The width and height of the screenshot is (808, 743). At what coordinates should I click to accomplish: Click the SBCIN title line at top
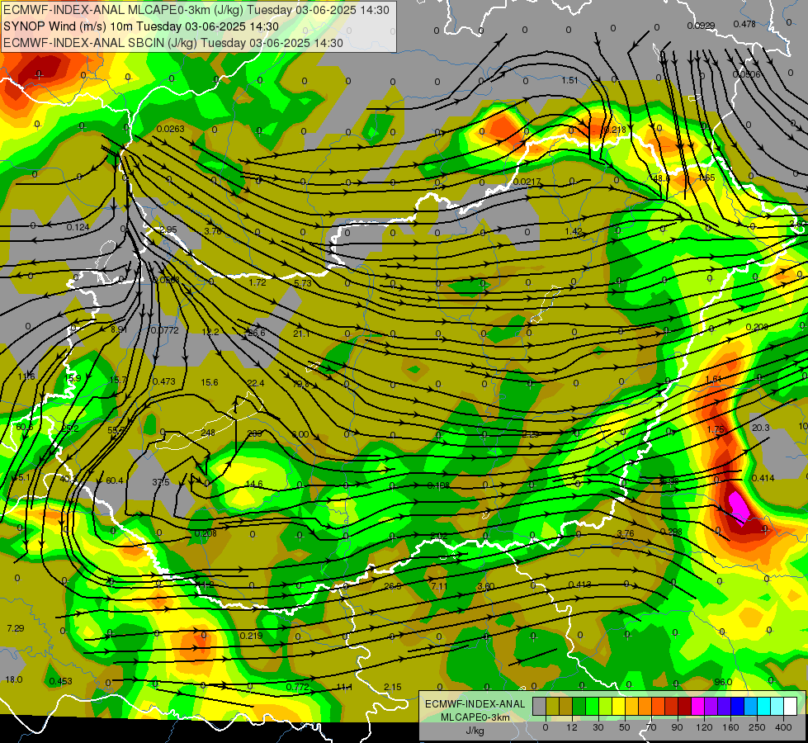point(173,43)
